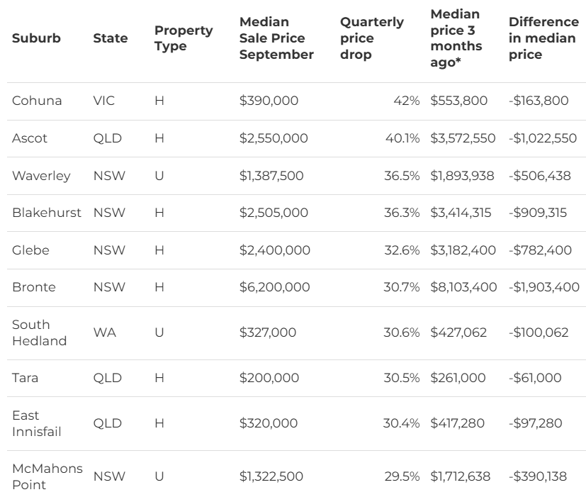Click the Quarterly price drop header
This screenshot has height=497, width=586.
(x=372, y=38)
